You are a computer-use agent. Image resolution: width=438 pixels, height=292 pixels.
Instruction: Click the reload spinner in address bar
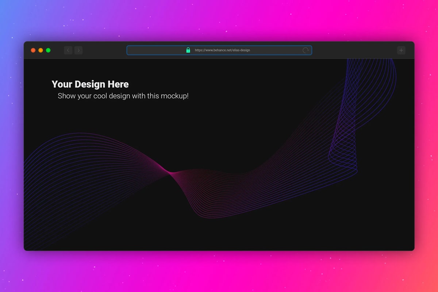pos(306,50)
